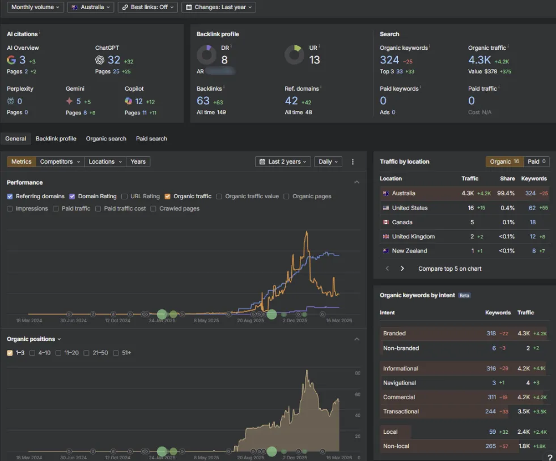556x461 pixels.
Task: Select the Metrics chart tab
Action: click(22, 161)
